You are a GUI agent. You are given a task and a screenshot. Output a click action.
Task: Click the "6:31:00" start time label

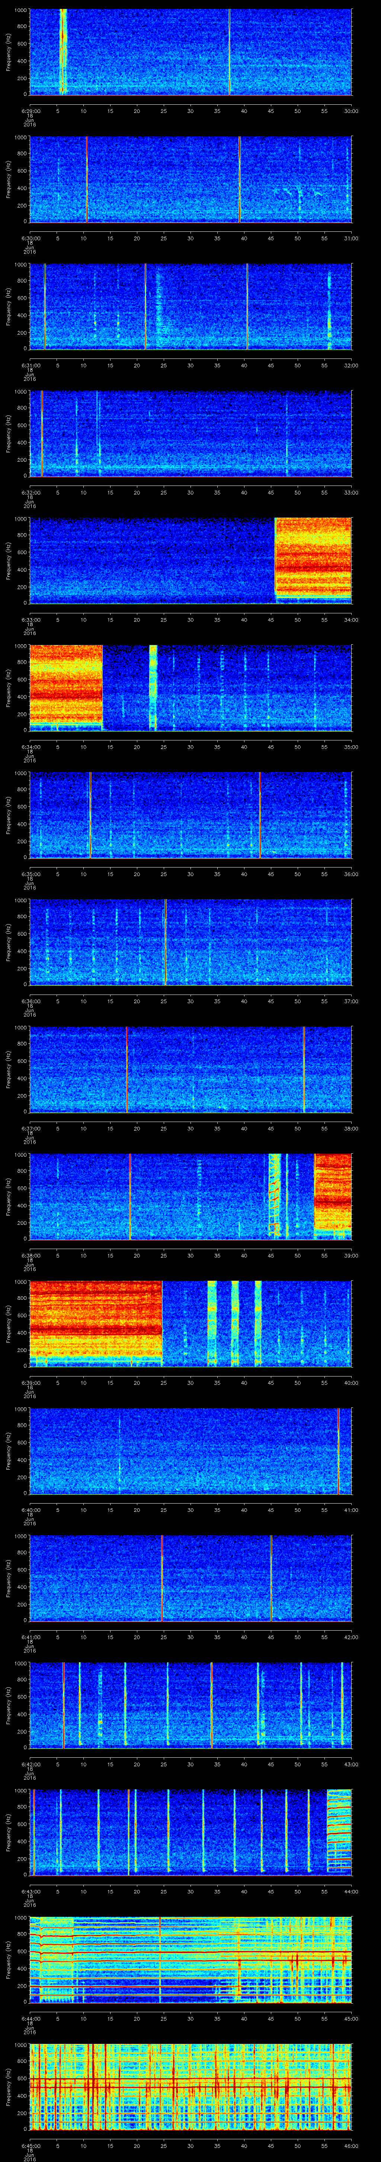[x=30, y=365]
